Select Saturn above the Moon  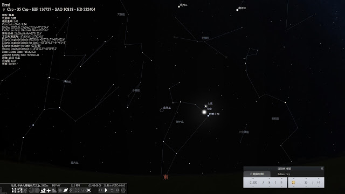[205, 106]
